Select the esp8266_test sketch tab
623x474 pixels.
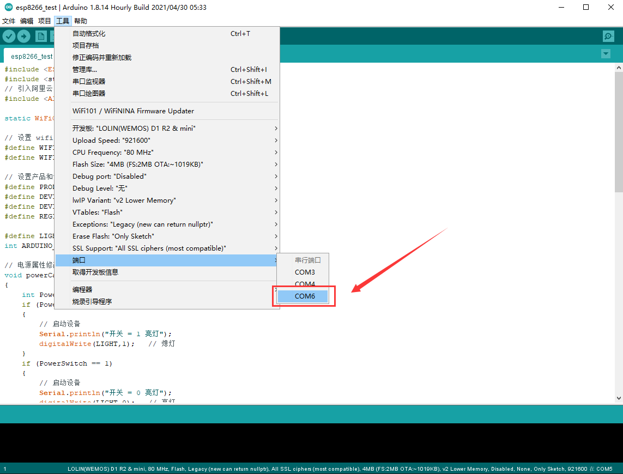(x=32, y=57)
